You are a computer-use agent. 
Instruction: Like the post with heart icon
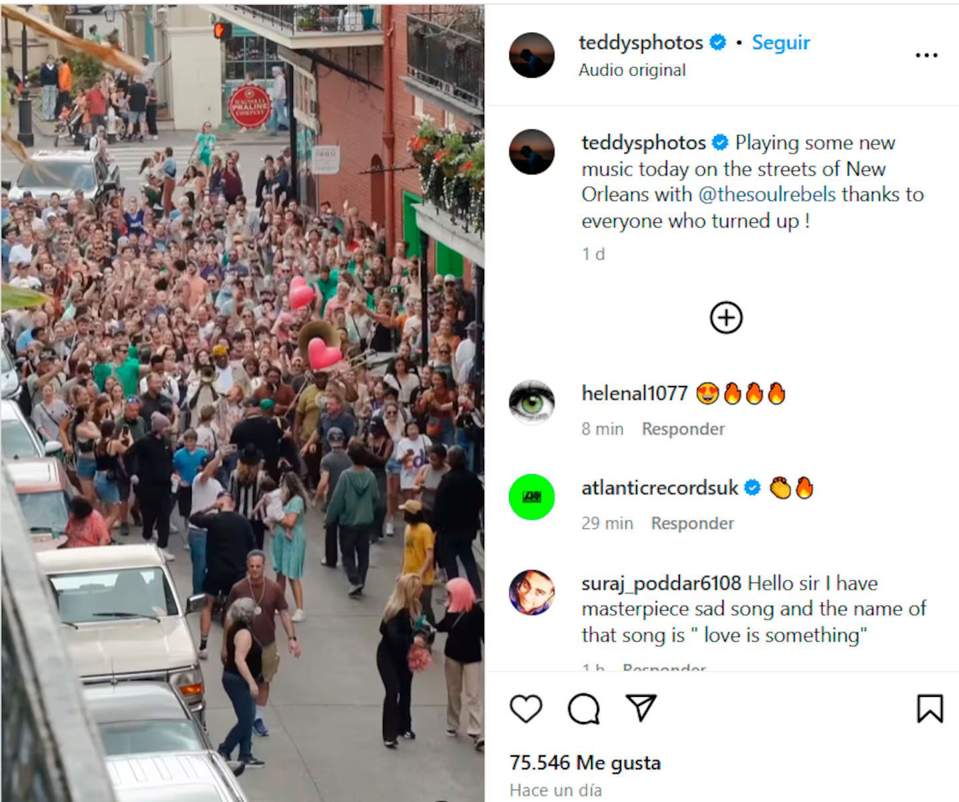tap(525, 709)
